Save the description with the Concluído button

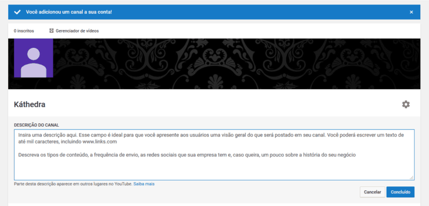pyautogui.click(x=400, y=192)
